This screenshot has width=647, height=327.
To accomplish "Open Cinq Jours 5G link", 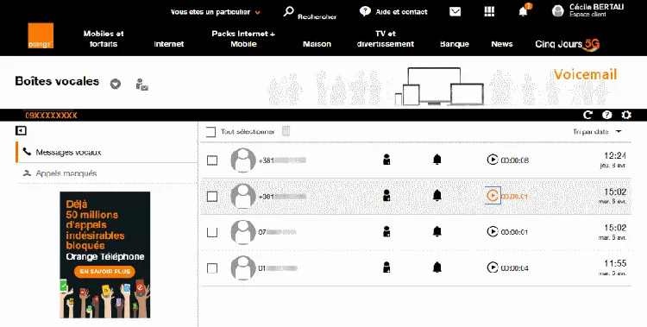I will 568,45.
